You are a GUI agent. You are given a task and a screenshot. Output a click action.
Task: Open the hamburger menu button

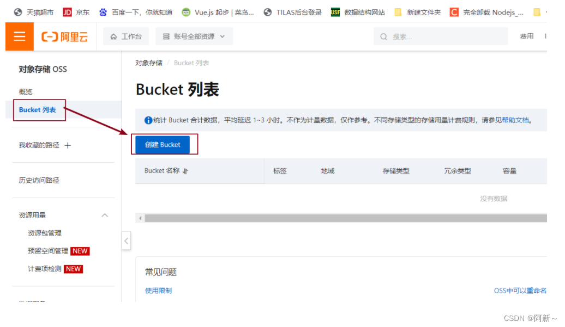(x=20, y=36)
